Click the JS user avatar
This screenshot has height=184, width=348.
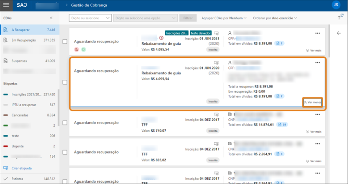[x=336, y=5]
